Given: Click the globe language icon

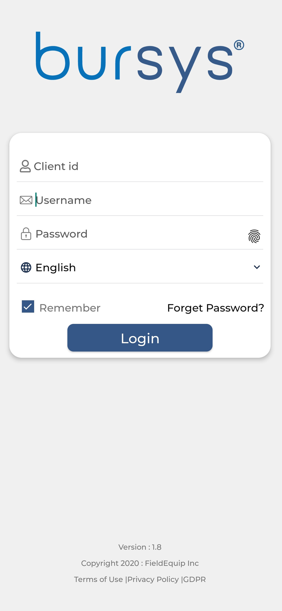Looking at the screenshot, I should tap(26, 267).
